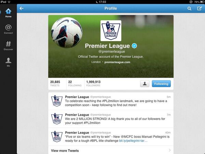
Task: Toggle the Following button
Action: (161, 84)
